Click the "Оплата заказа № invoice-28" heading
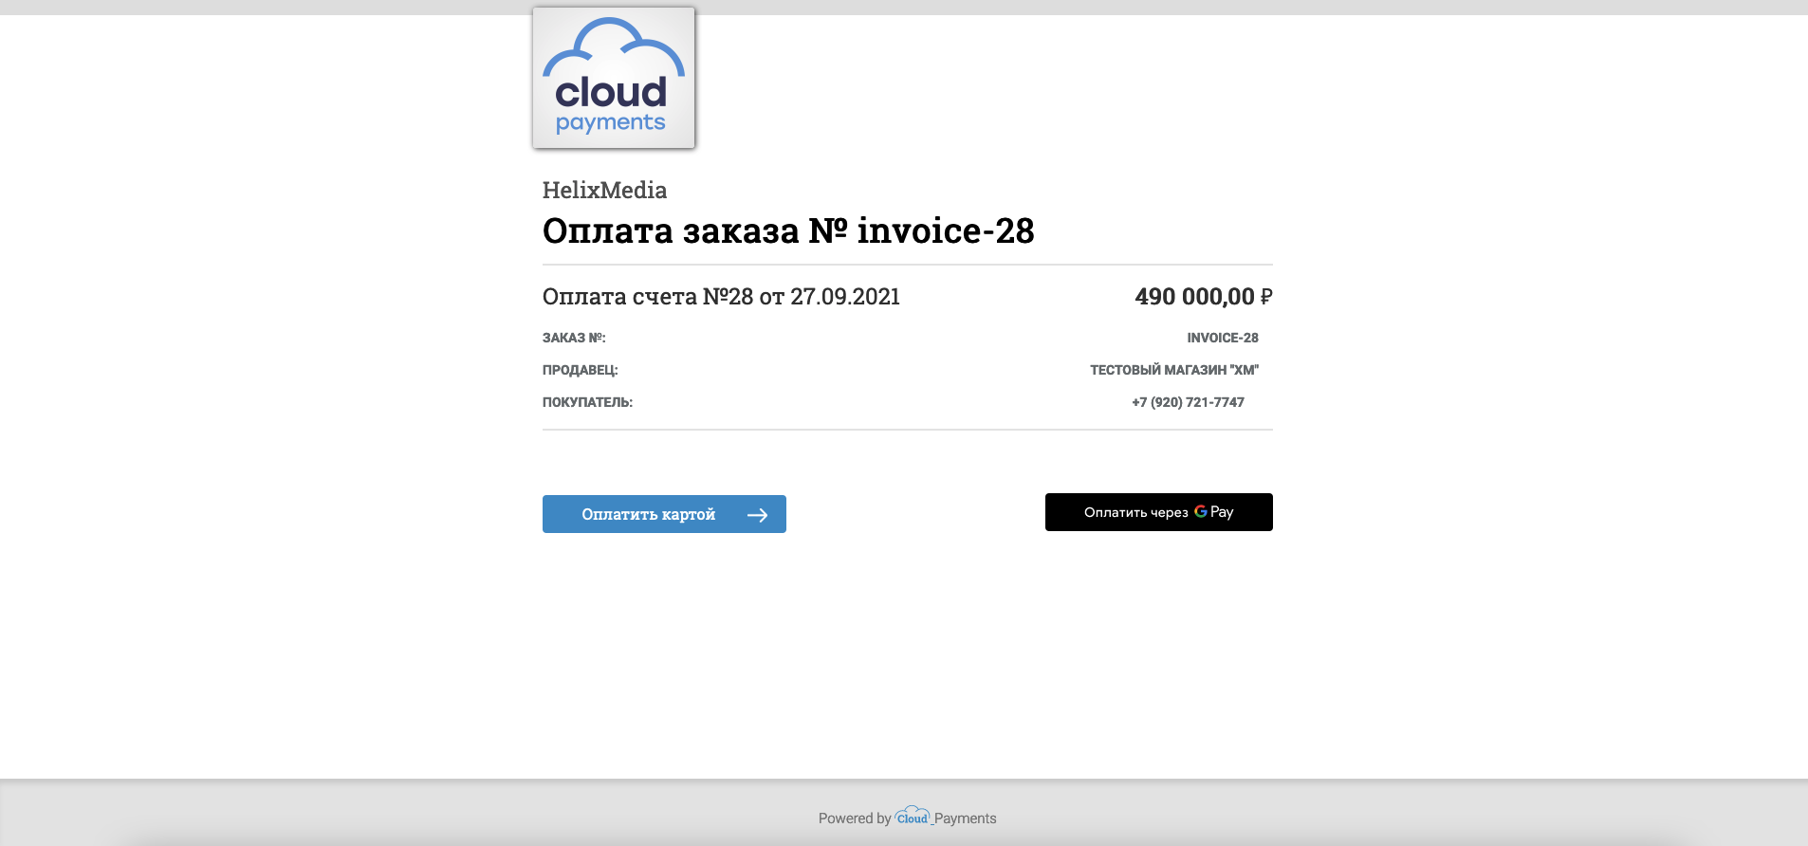Image resolution: width=1808 pixels, height=846 pixels. tap(787, 231)
